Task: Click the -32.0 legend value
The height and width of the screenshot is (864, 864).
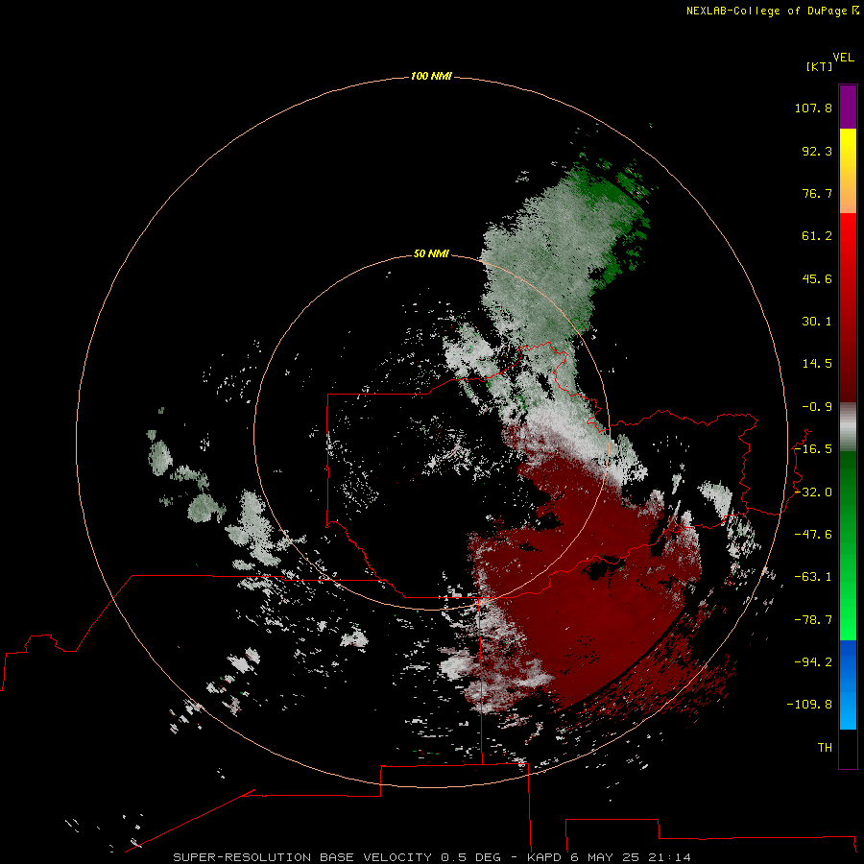Action: click(x=813, y=492)
